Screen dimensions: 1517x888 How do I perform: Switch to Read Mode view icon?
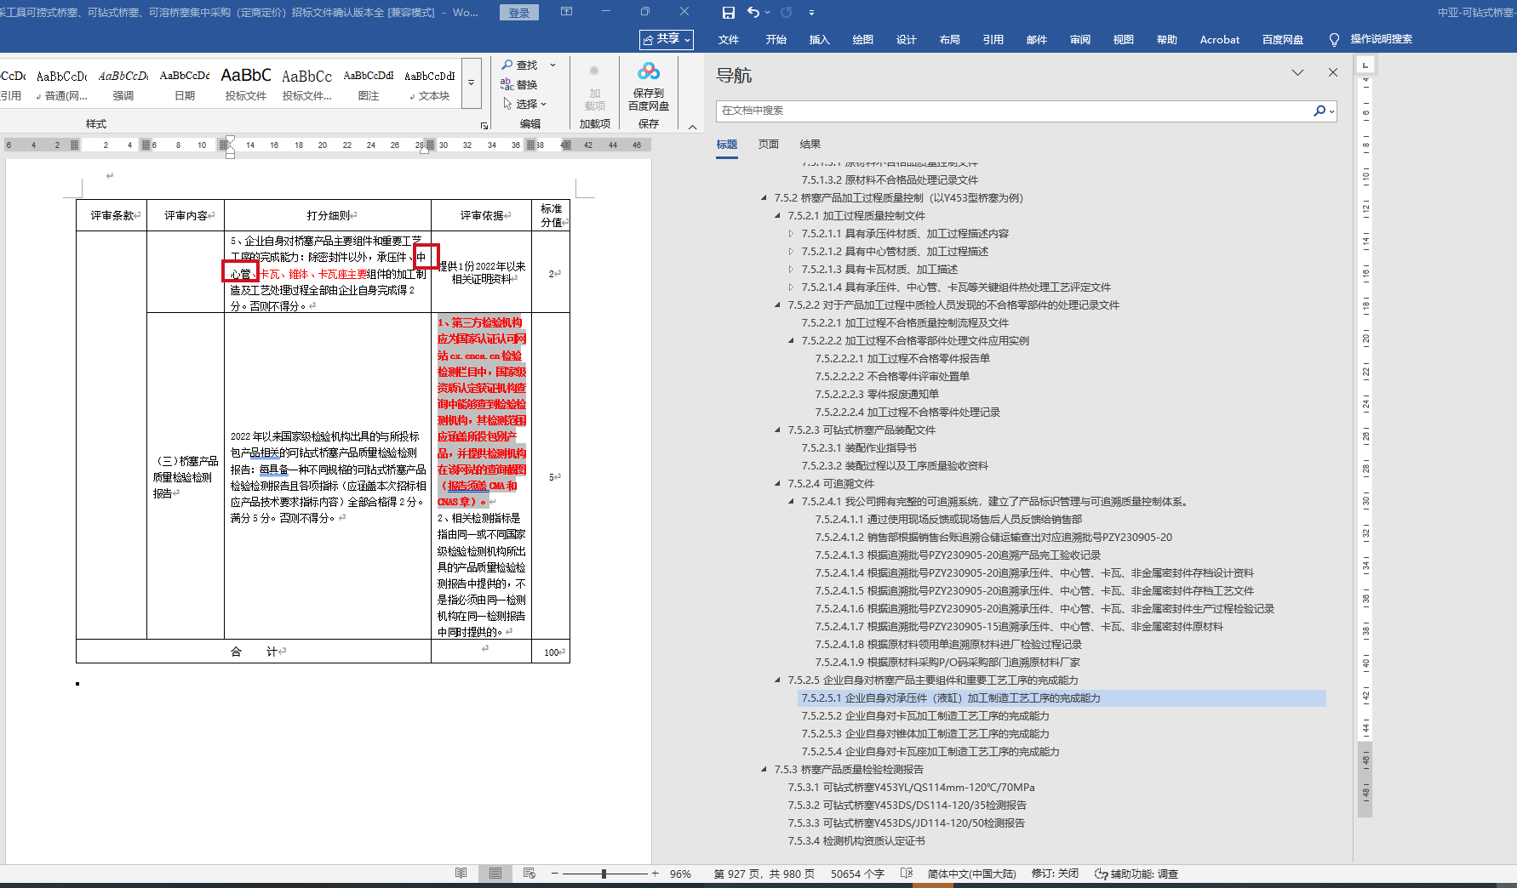[461, 874]
